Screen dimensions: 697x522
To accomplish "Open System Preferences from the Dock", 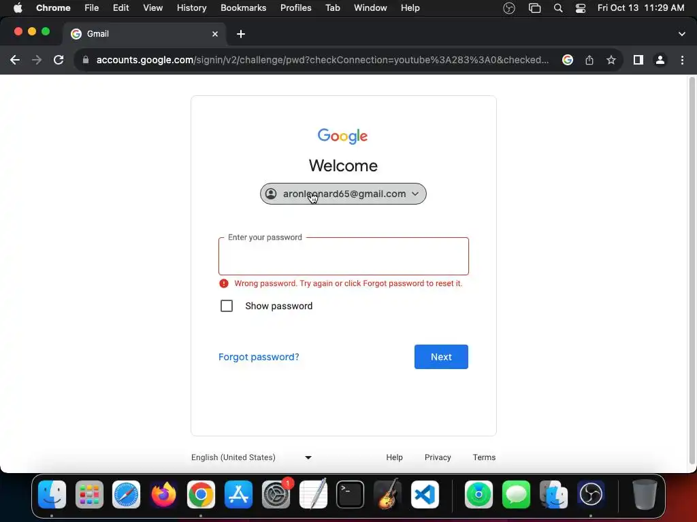I will click(x=276, y=494).
